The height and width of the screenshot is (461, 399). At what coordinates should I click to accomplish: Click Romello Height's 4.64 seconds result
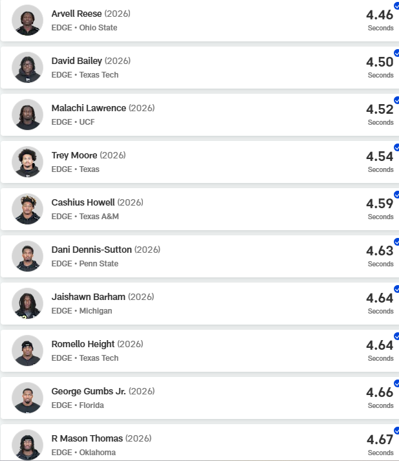379,344
